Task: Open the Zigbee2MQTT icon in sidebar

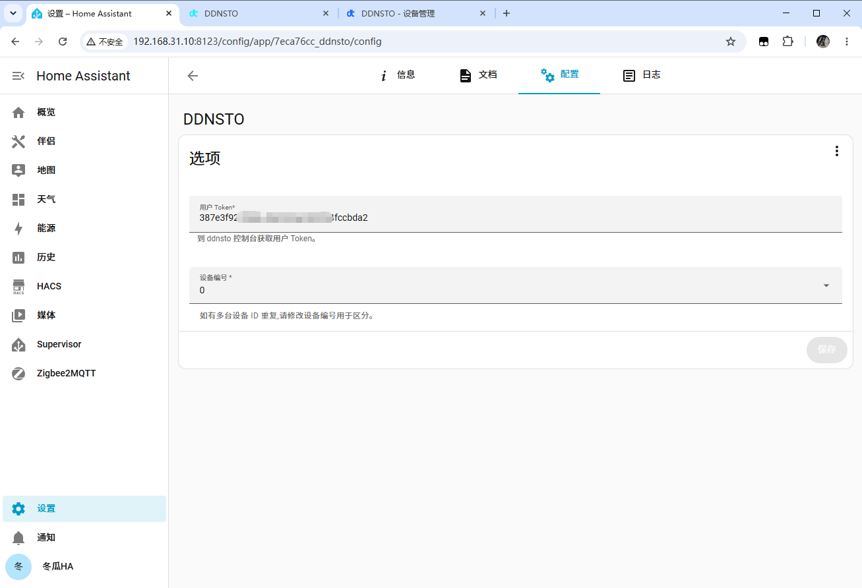Action: coord(18,373)
